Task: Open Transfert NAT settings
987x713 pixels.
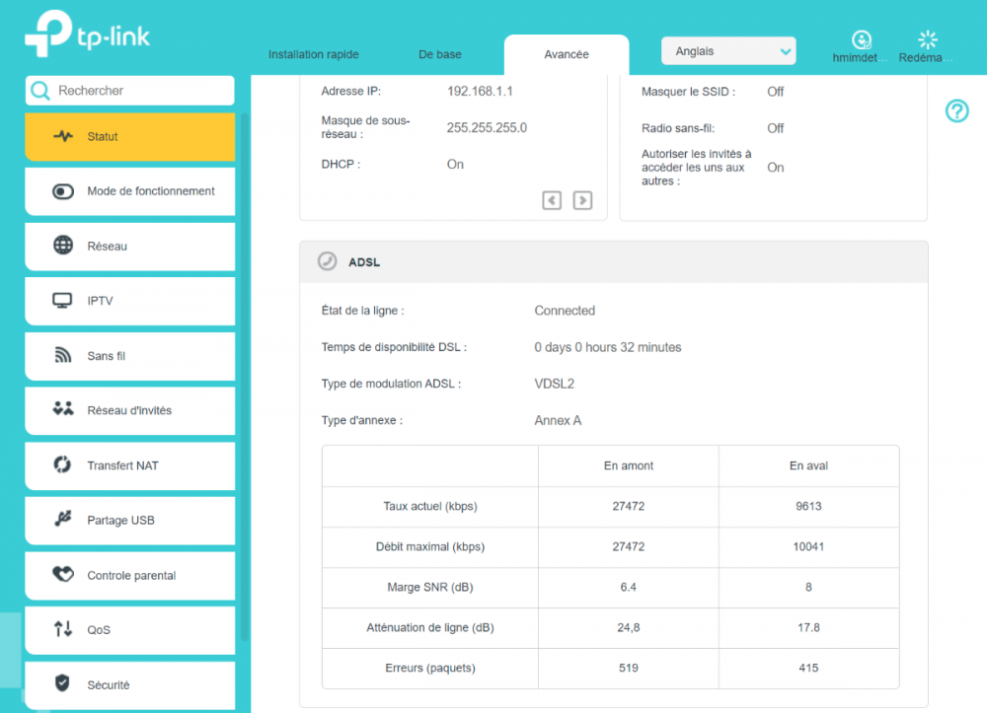Action: 129,465
